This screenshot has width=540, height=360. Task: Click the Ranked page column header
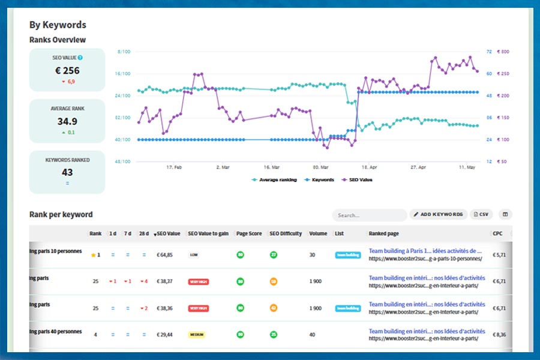tap(383, 233)
